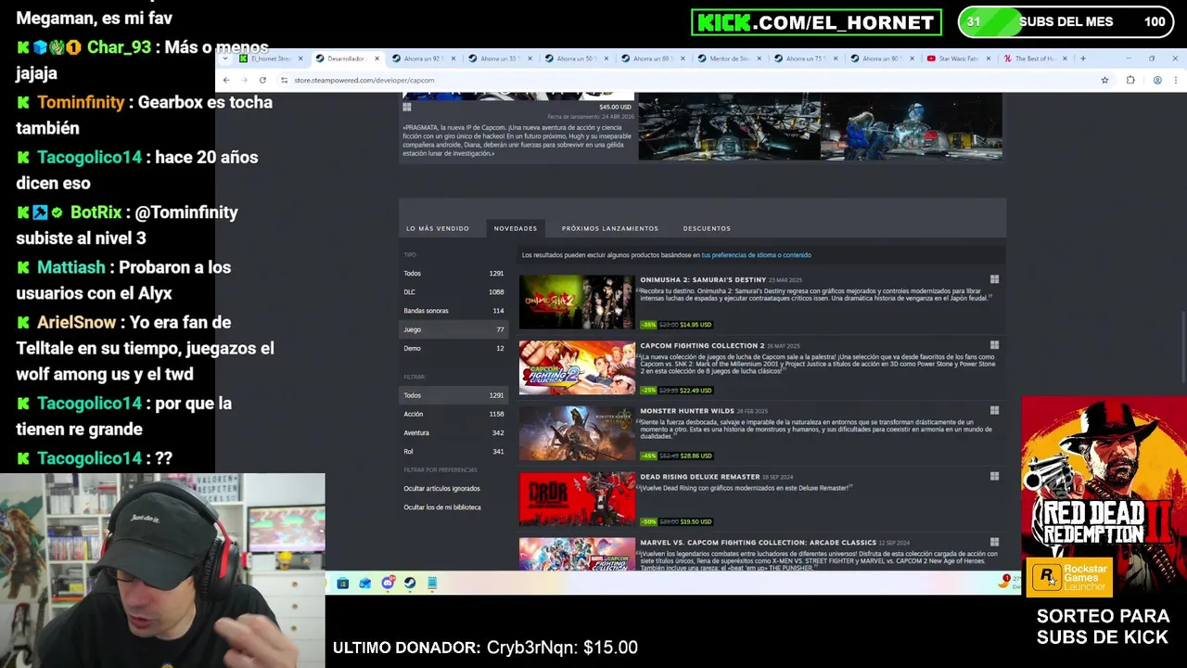This screenshot has height=668, width=1187.
Task: Open the Próximos lanzamientos tab
Action: 610,228
